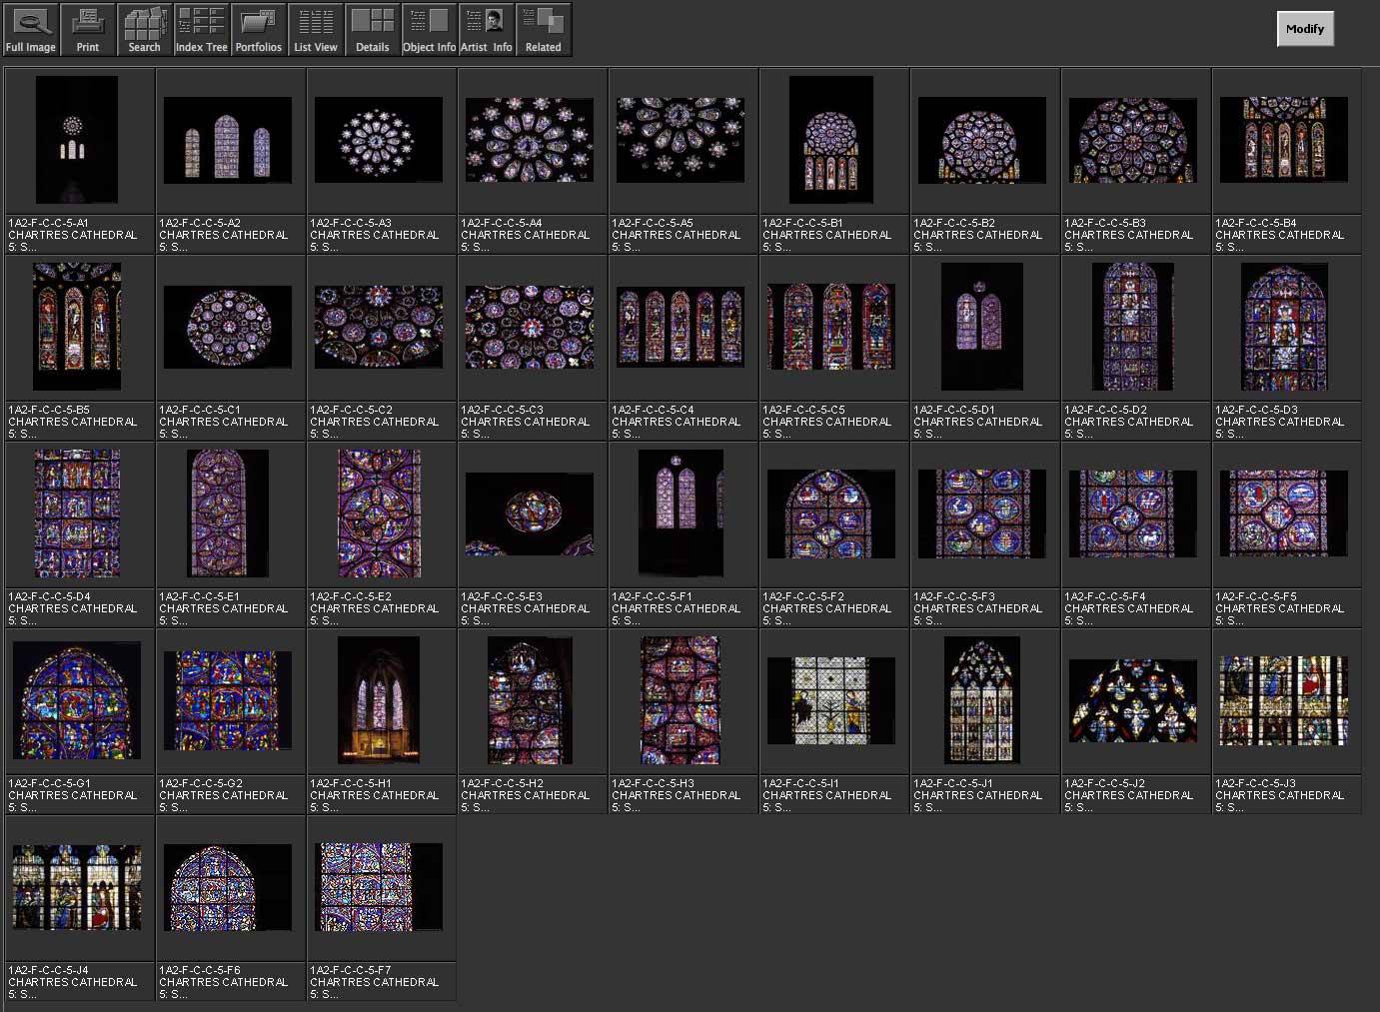Click the caption text 1A2-F-C-C-5-E3
Screen dimensions: 1380x1012
(503, 596)
